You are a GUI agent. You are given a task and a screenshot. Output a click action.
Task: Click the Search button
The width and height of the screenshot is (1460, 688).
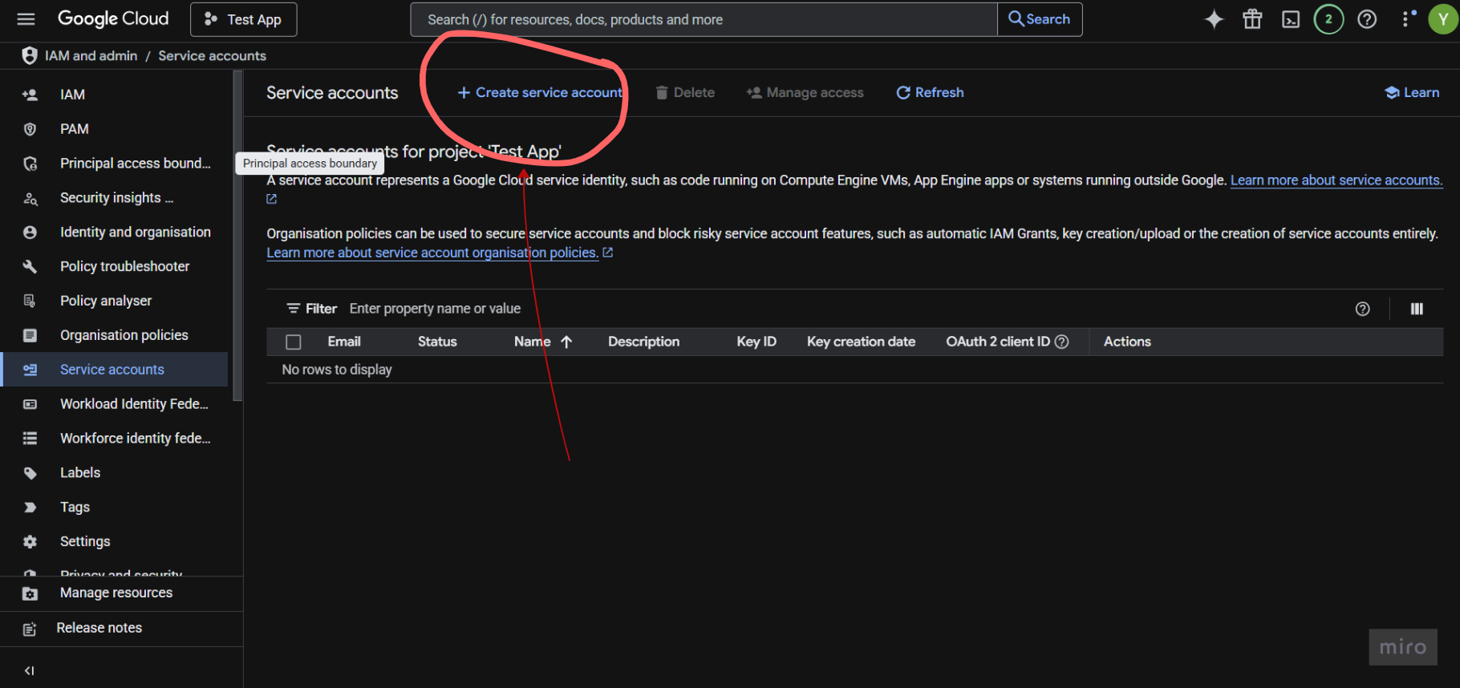coord(1040,19)
